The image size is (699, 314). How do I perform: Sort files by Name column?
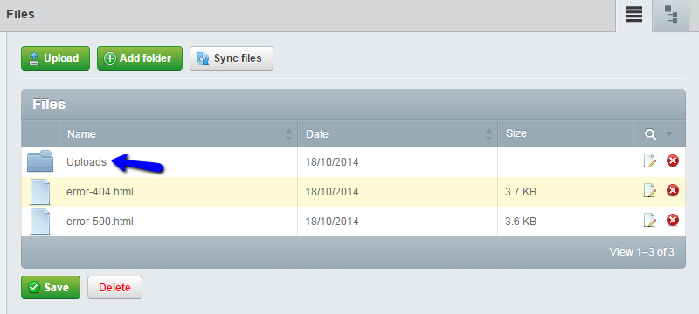178,133
